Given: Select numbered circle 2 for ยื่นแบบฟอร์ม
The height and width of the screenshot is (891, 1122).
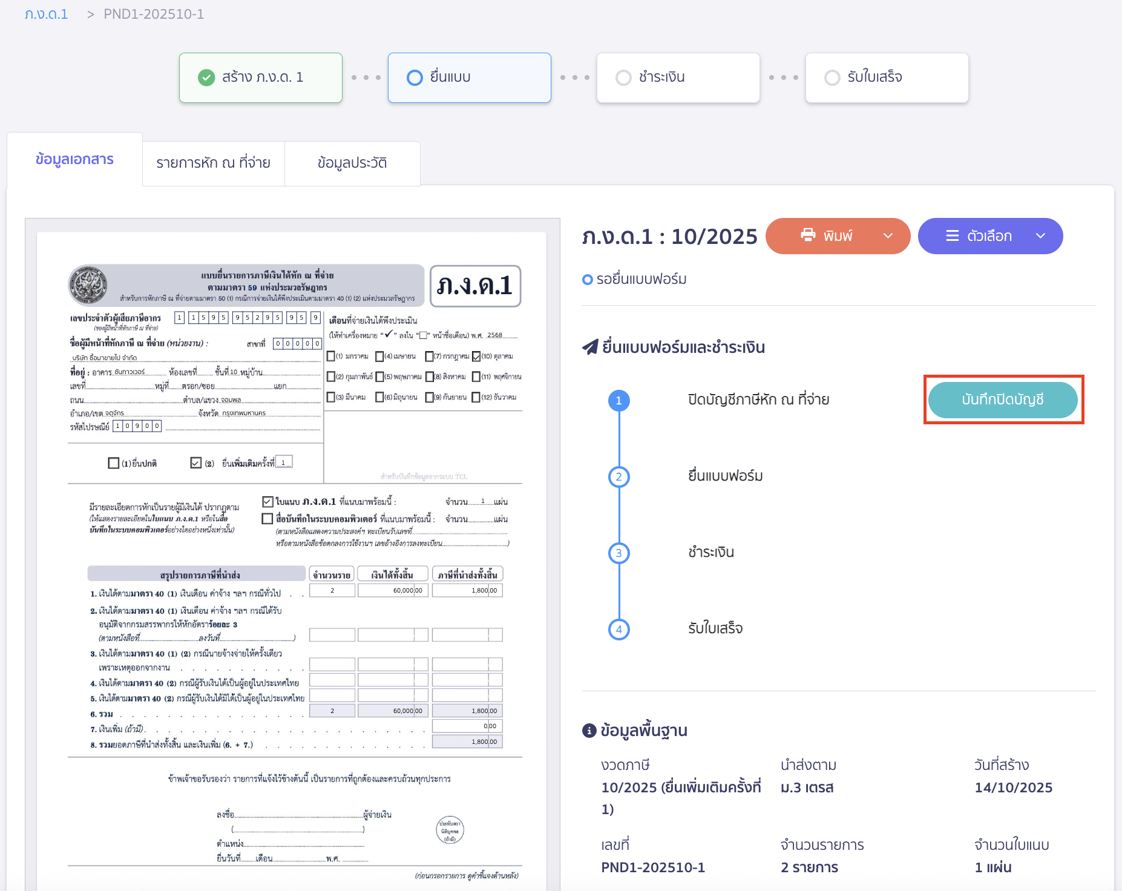Looking at the screenshot, I should [x=618, y=476].
